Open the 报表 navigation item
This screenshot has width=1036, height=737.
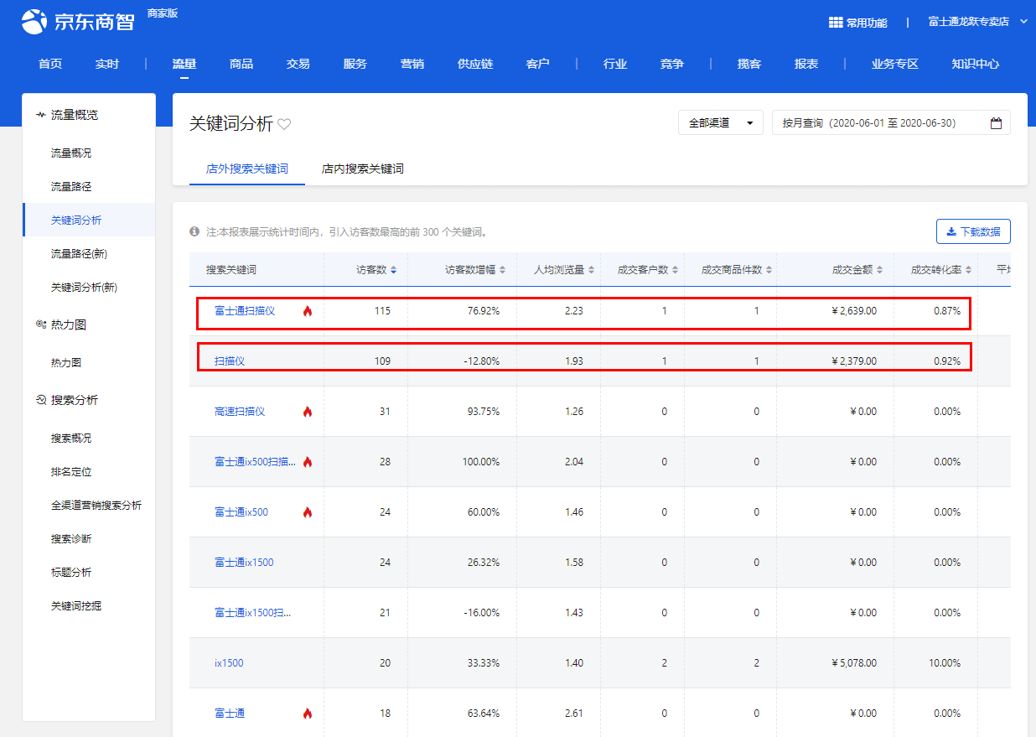806,64
